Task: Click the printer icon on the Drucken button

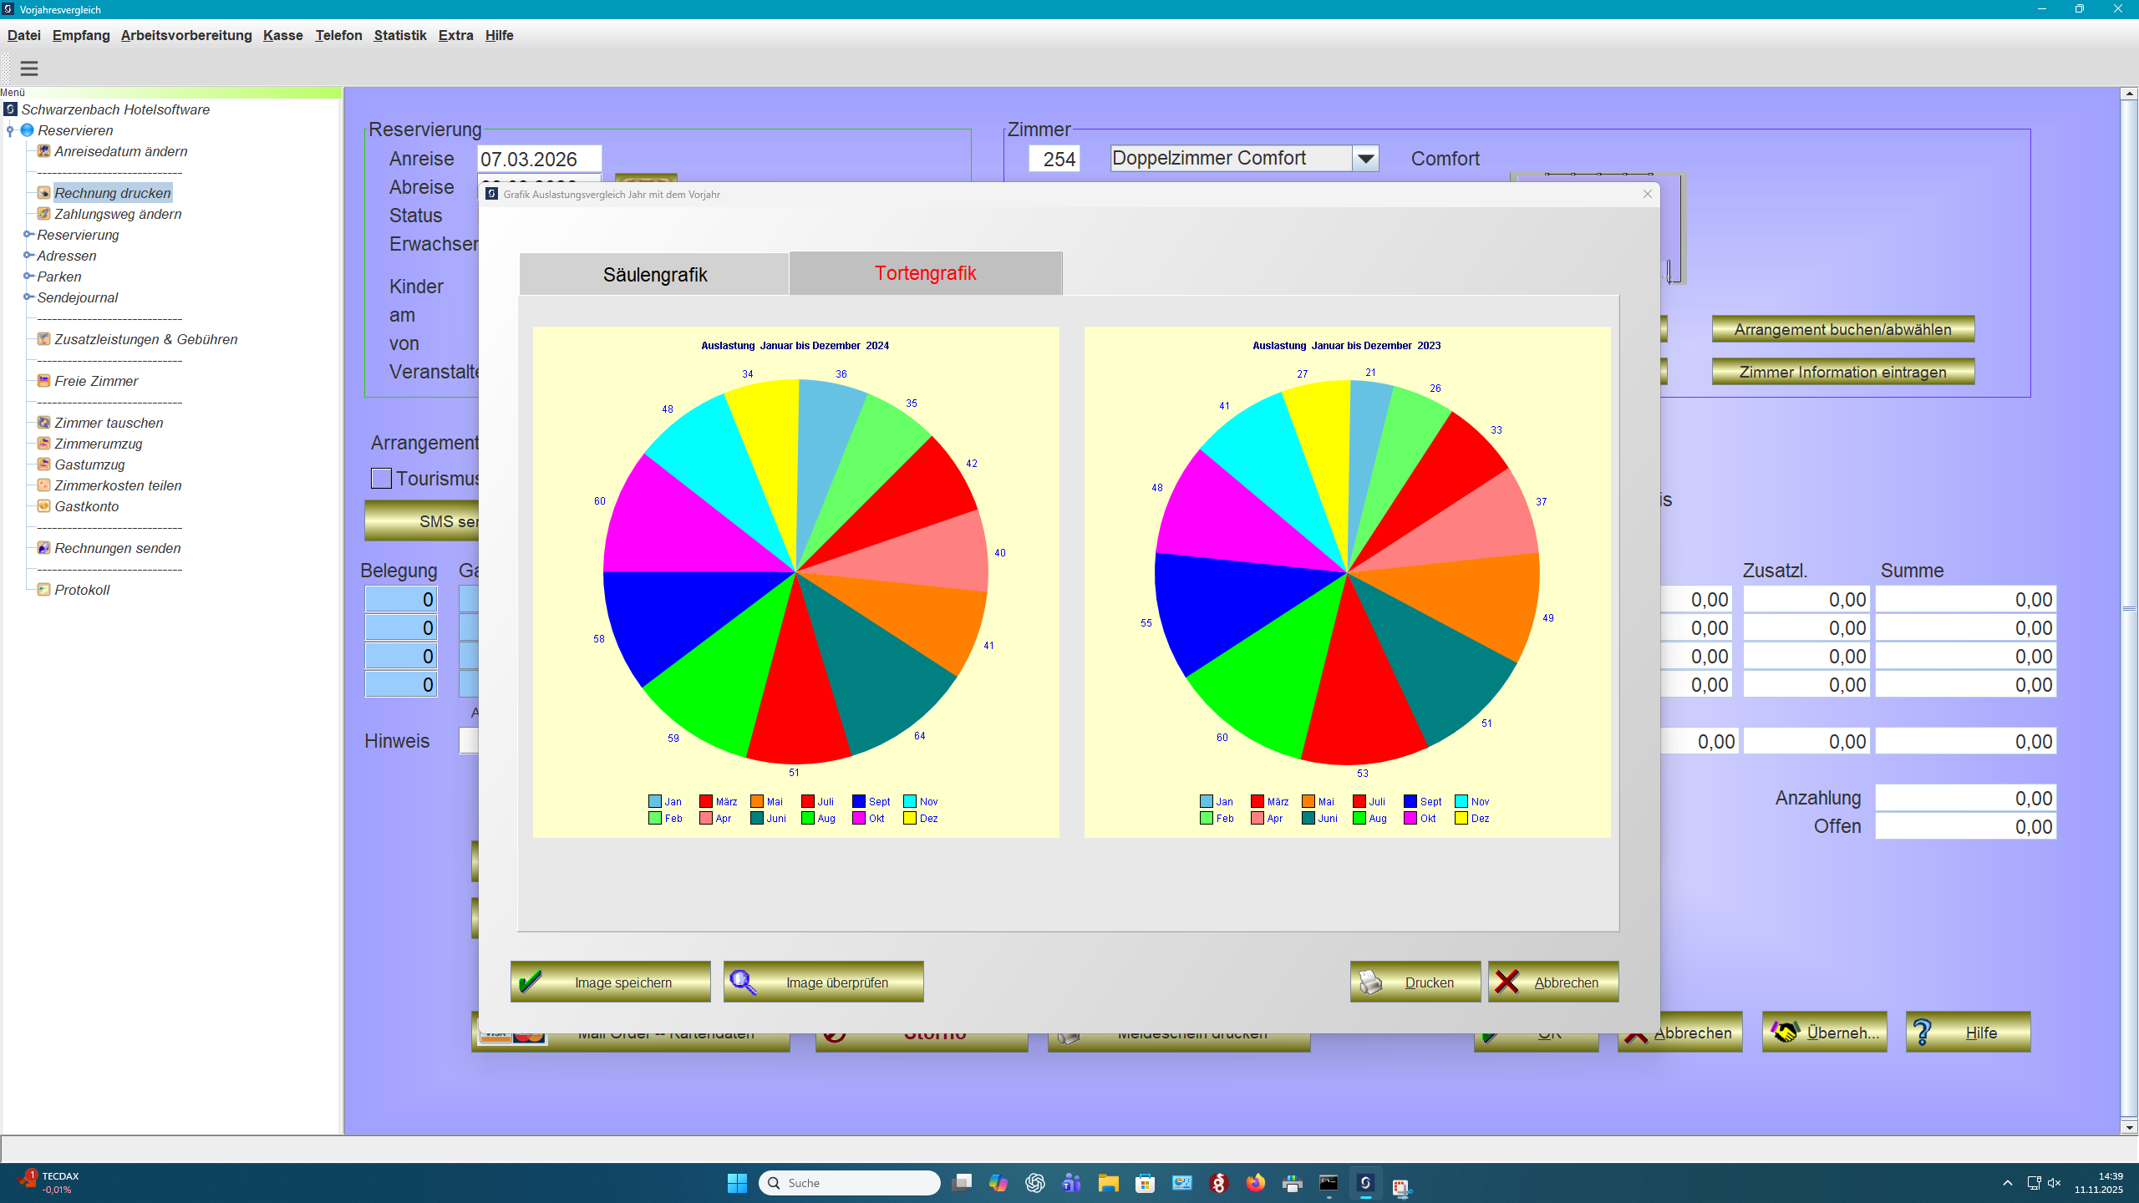Action: tap(1371, 982)
